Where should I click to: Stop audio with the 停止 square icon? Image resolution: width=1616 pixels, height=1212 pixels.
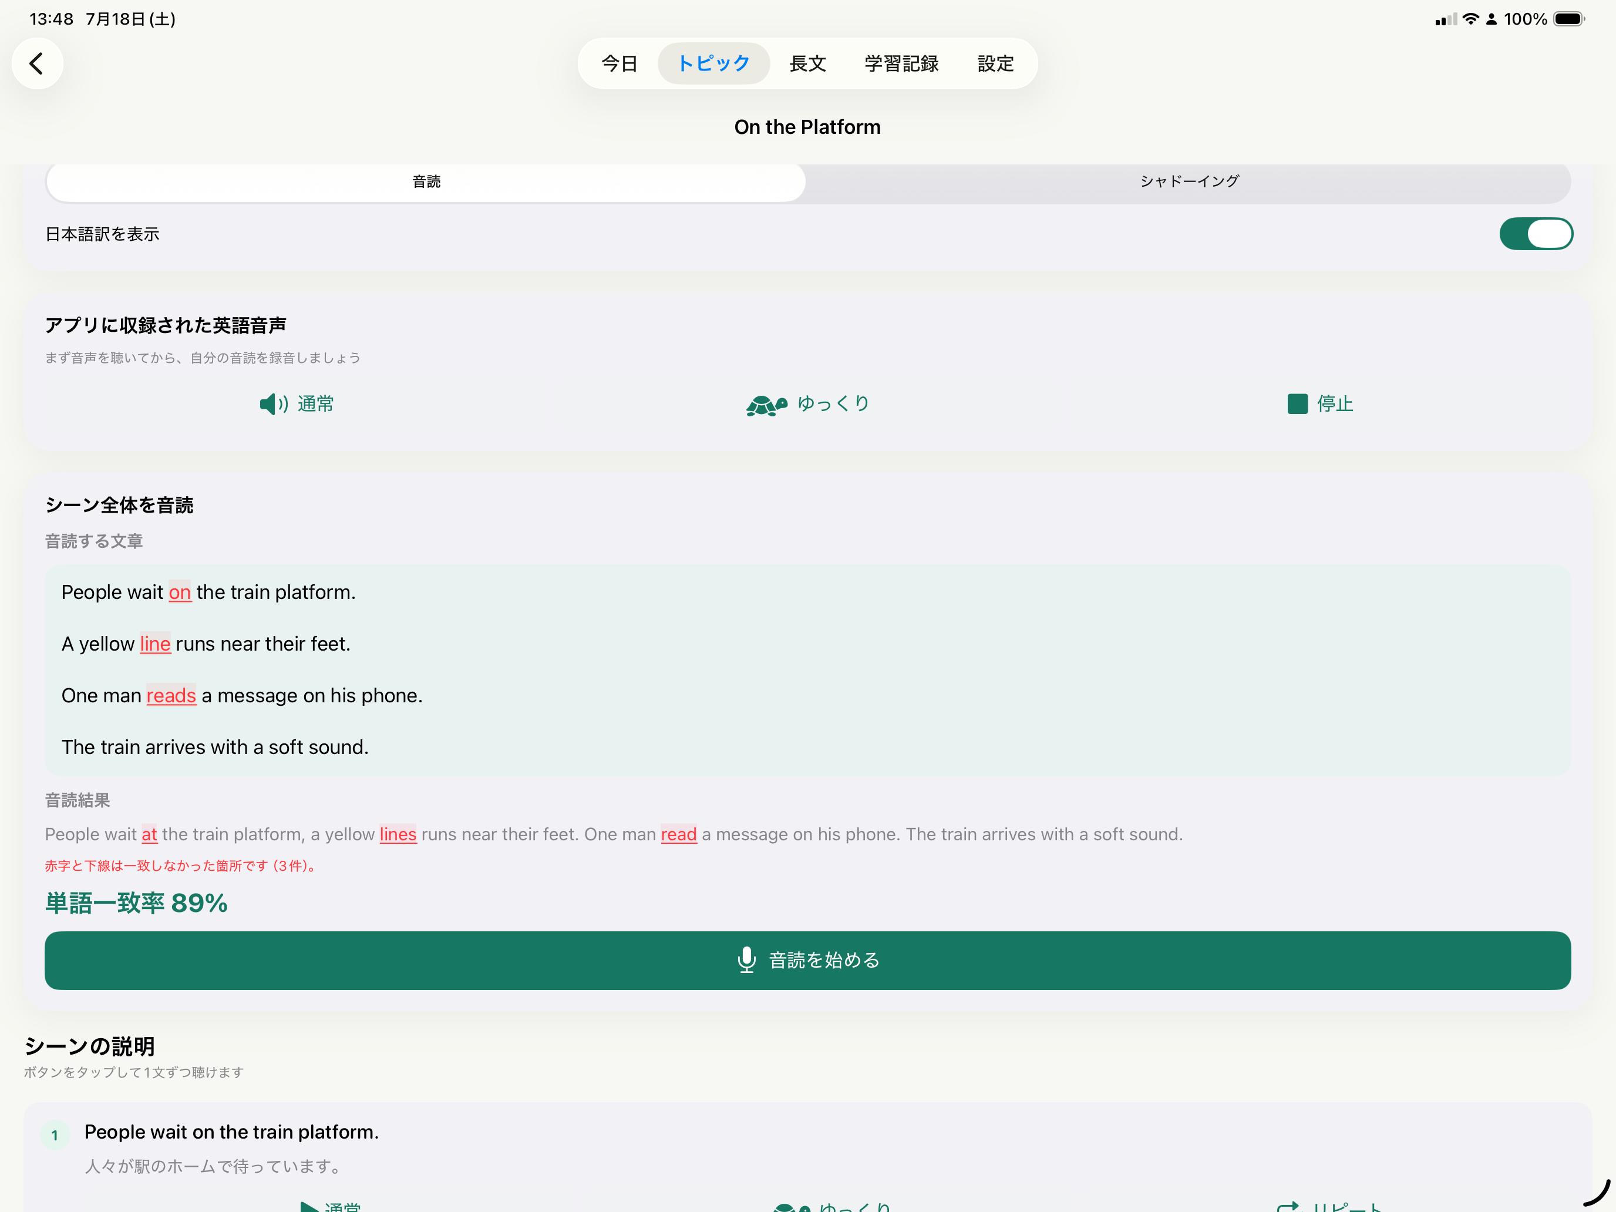[x=1297, y=404]
